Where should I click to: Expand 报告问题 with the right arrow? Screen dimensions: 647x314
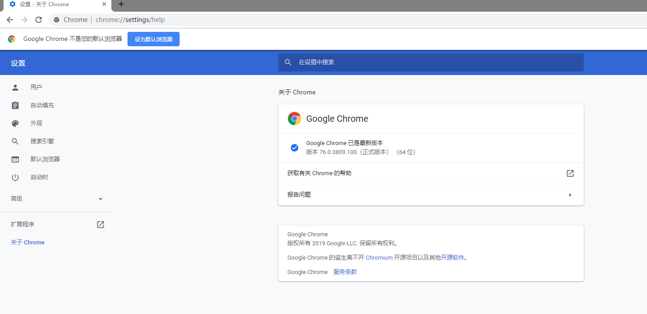point(570,195)
